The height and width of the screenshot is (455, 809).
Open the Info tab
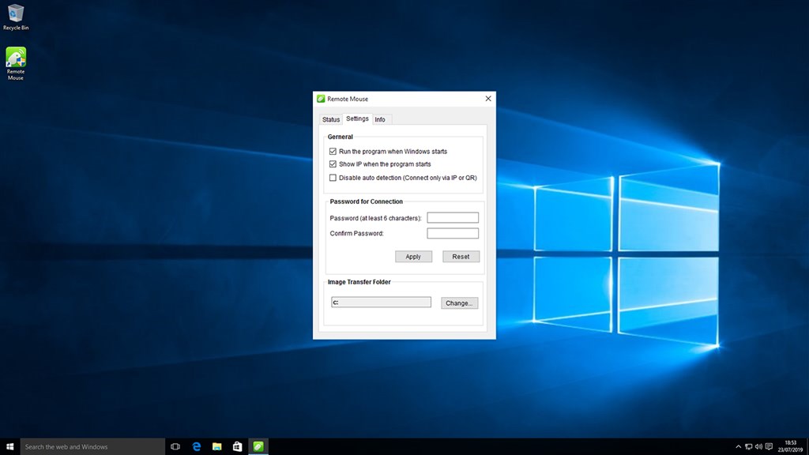pos(380,120)
